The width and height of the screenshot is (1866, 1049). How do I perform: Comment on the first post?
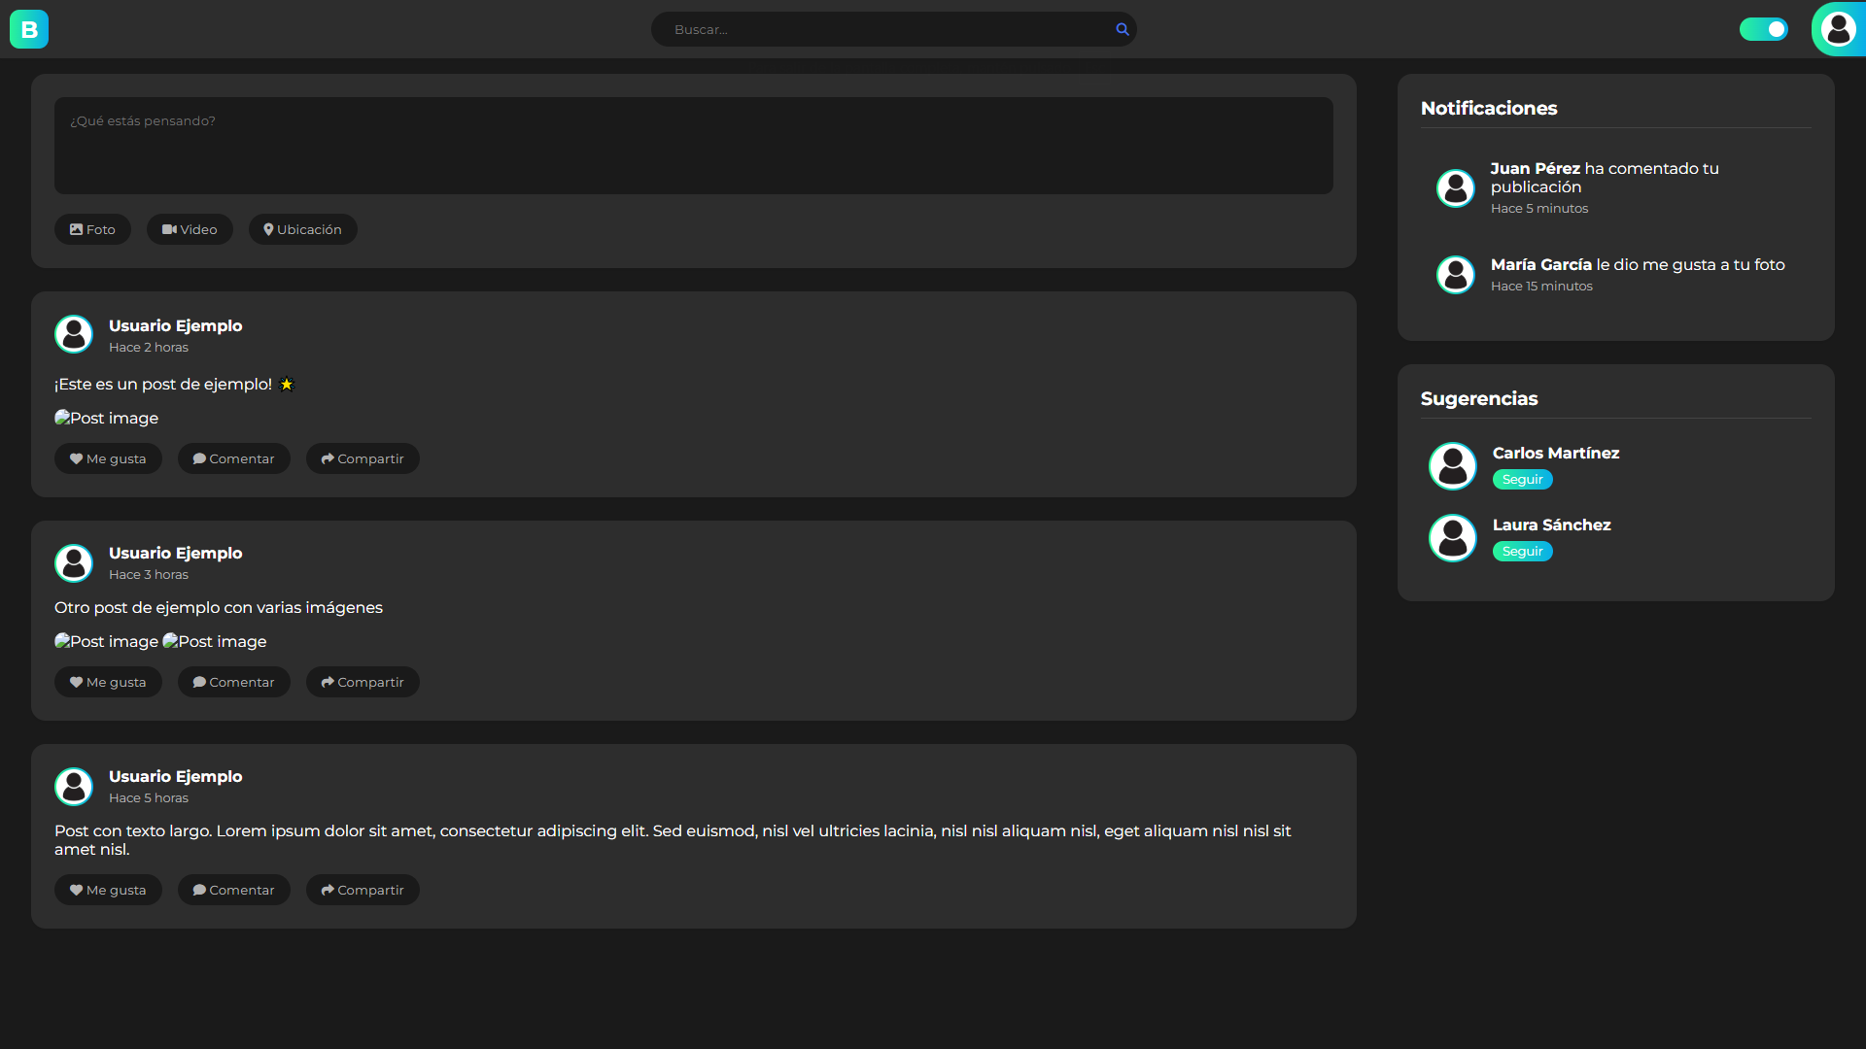click(233, 458)
